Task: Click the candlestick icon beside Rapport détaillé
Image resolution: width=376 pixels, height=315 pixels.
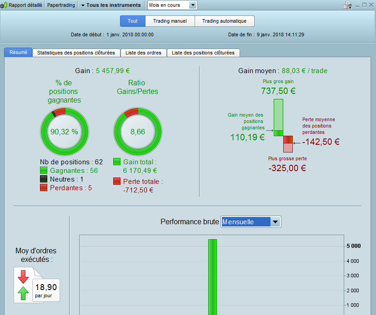Action: point(4,5)
